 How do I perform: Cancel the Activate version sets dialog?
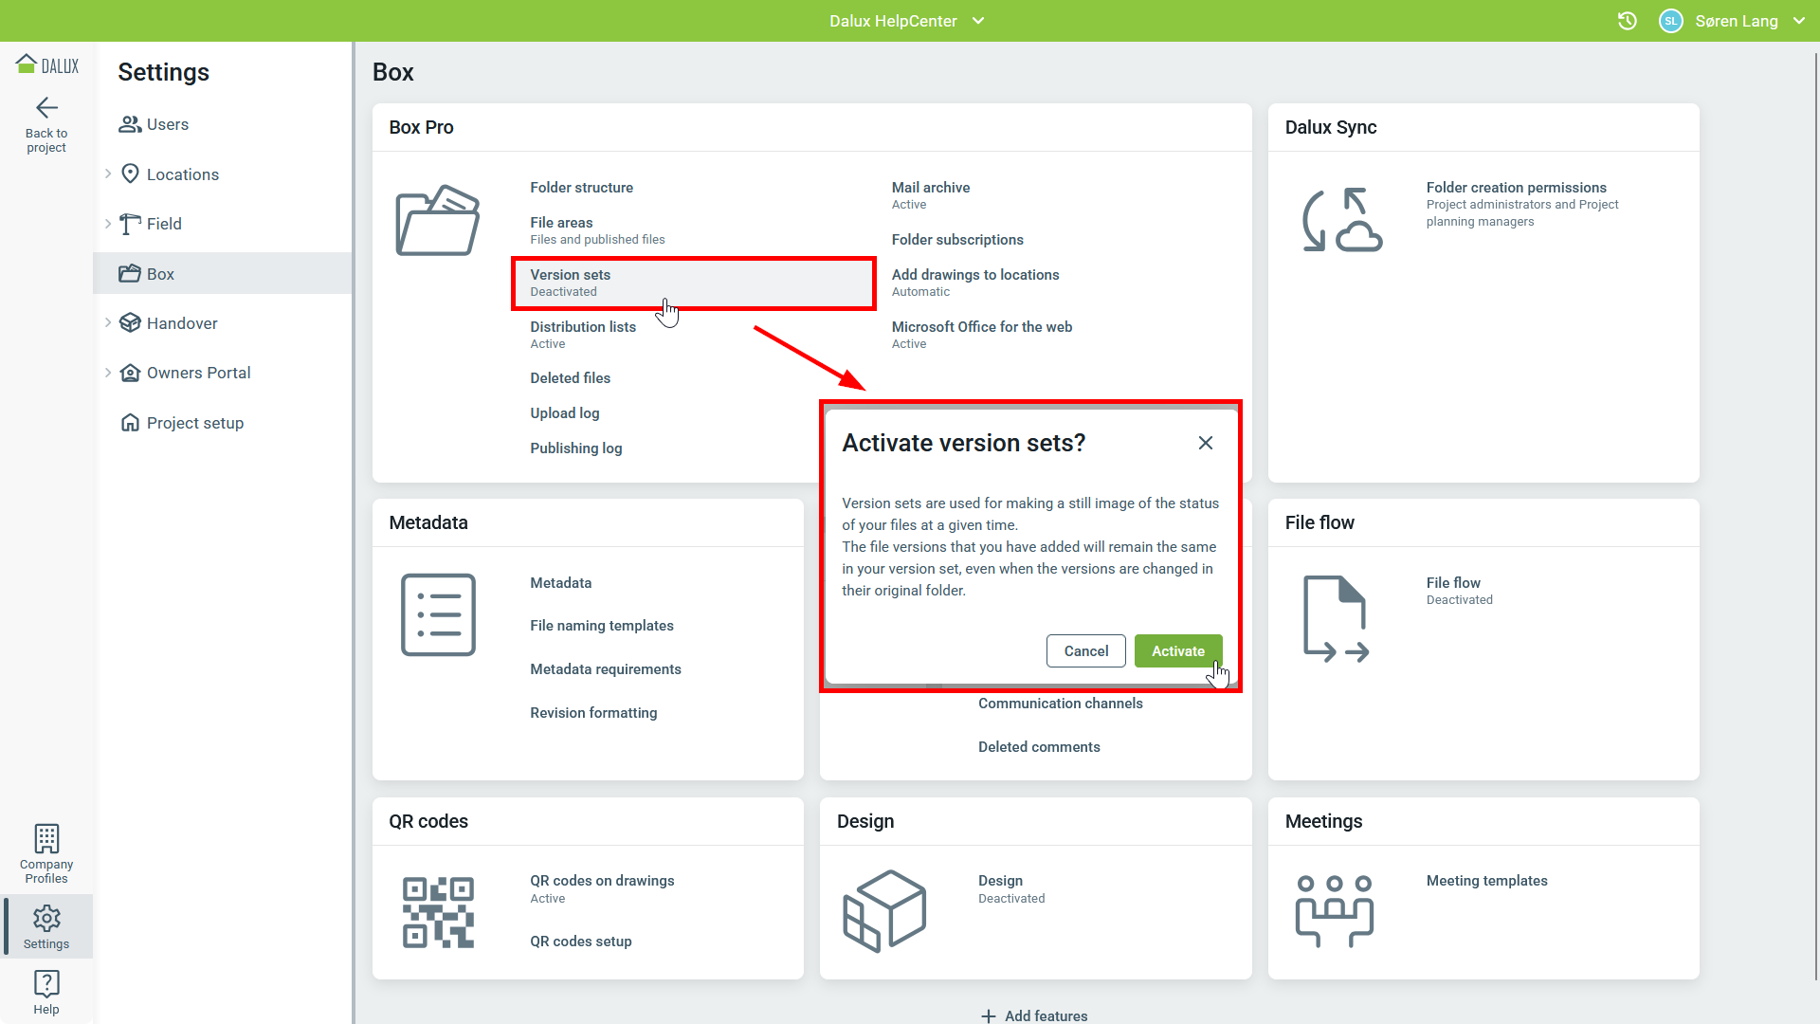click(x=1085, y=651)
